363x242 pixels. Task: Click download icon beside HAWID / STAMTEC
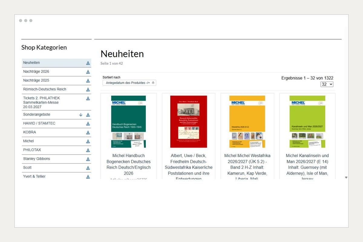tap(88, 123)
